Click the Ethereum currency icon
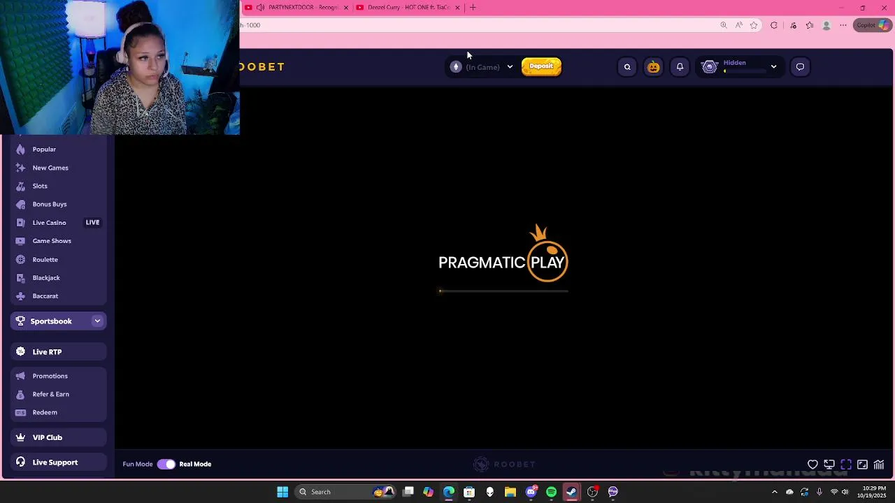 [x=456, y=67]
